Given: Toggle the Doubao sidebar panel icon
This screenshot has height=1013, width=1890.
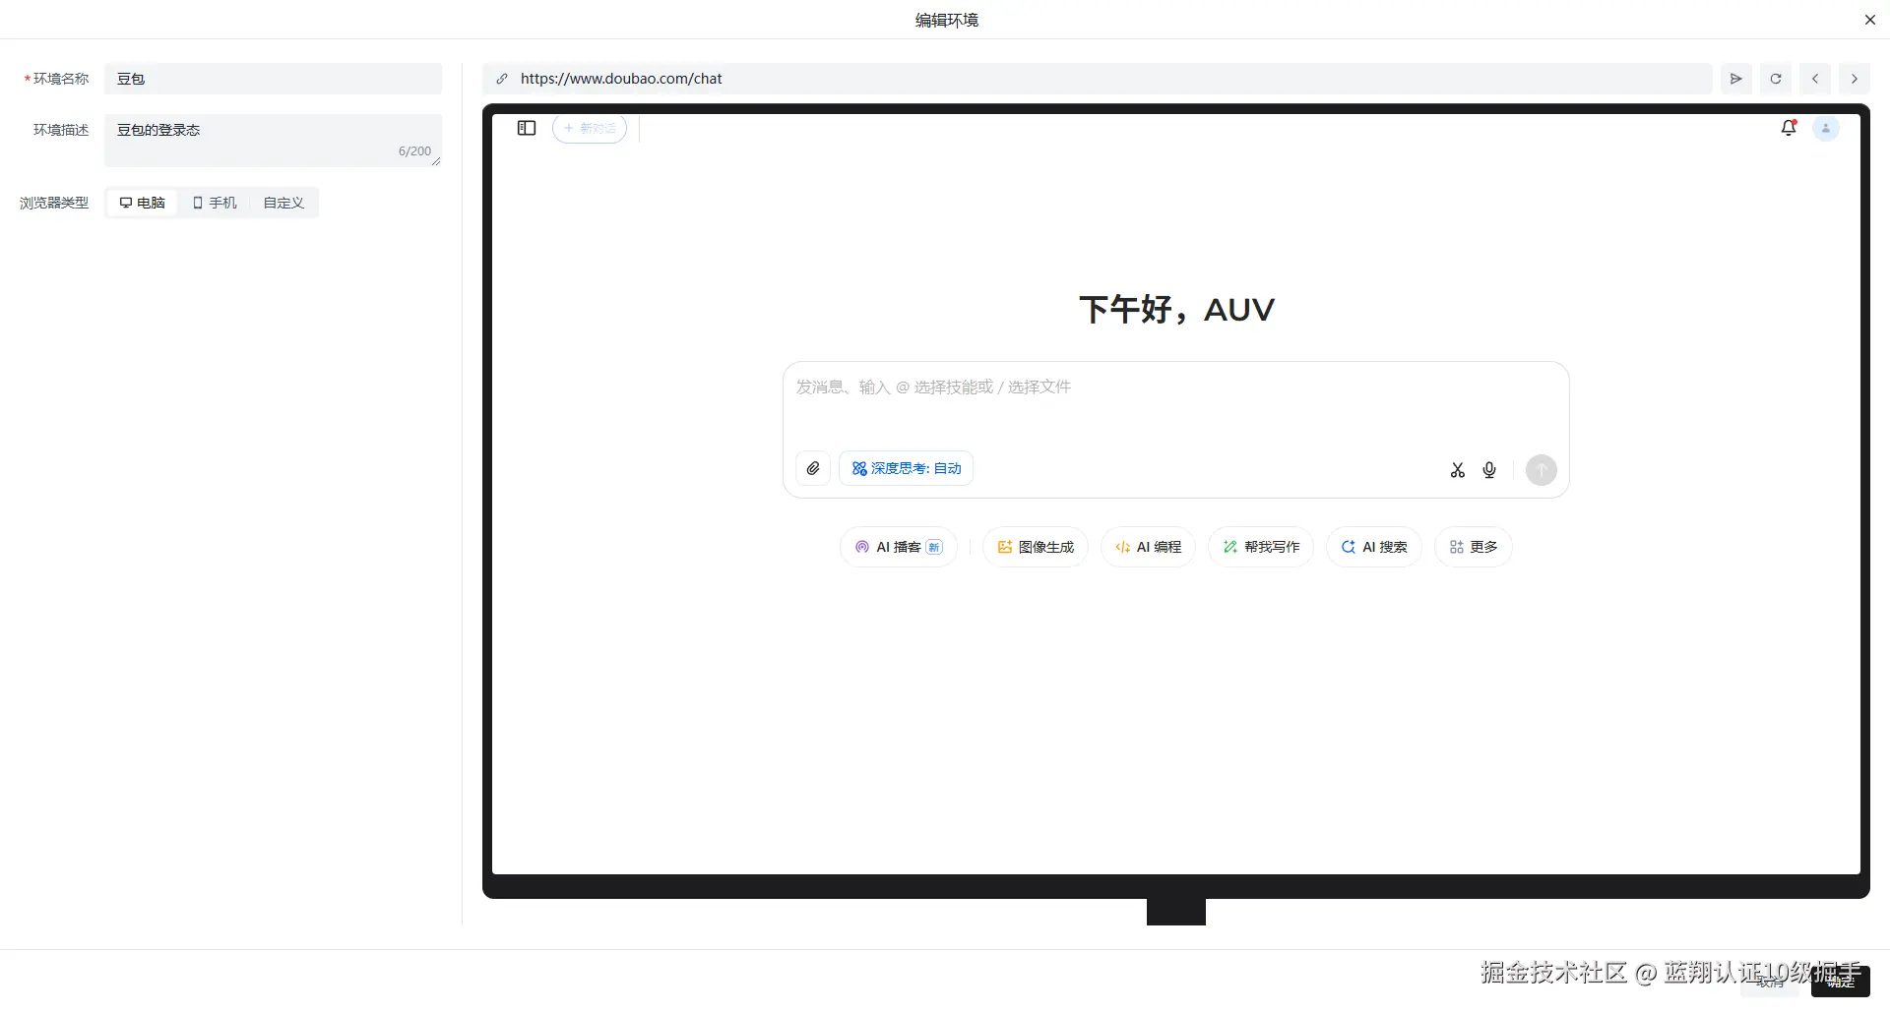Looking at the screenshot, I should [527, 128].
